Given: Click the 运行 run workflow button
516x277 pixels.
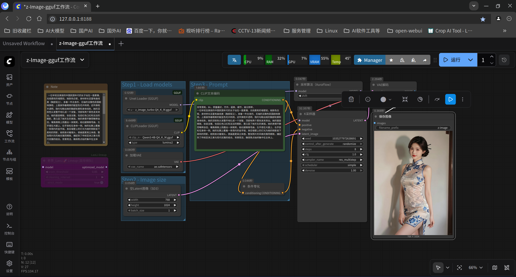Looking at the screenshot, I should pos(452,60).
